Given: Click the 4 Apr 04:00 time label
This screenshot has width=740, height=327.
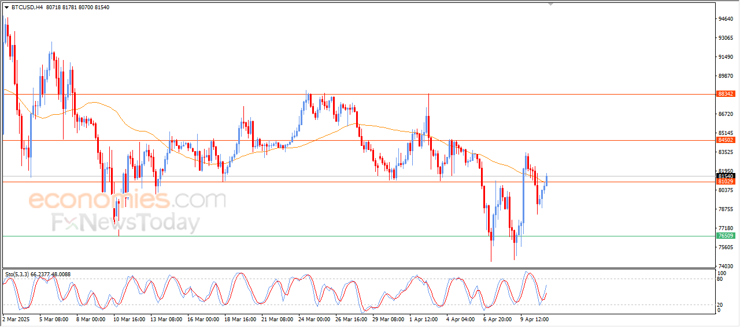Looking at the screenshot, I should (x=461, y=319).
